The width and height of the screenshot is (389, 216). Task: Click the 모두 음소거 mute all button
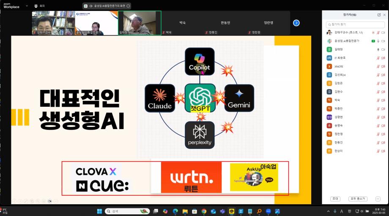[x=358, y=199]
